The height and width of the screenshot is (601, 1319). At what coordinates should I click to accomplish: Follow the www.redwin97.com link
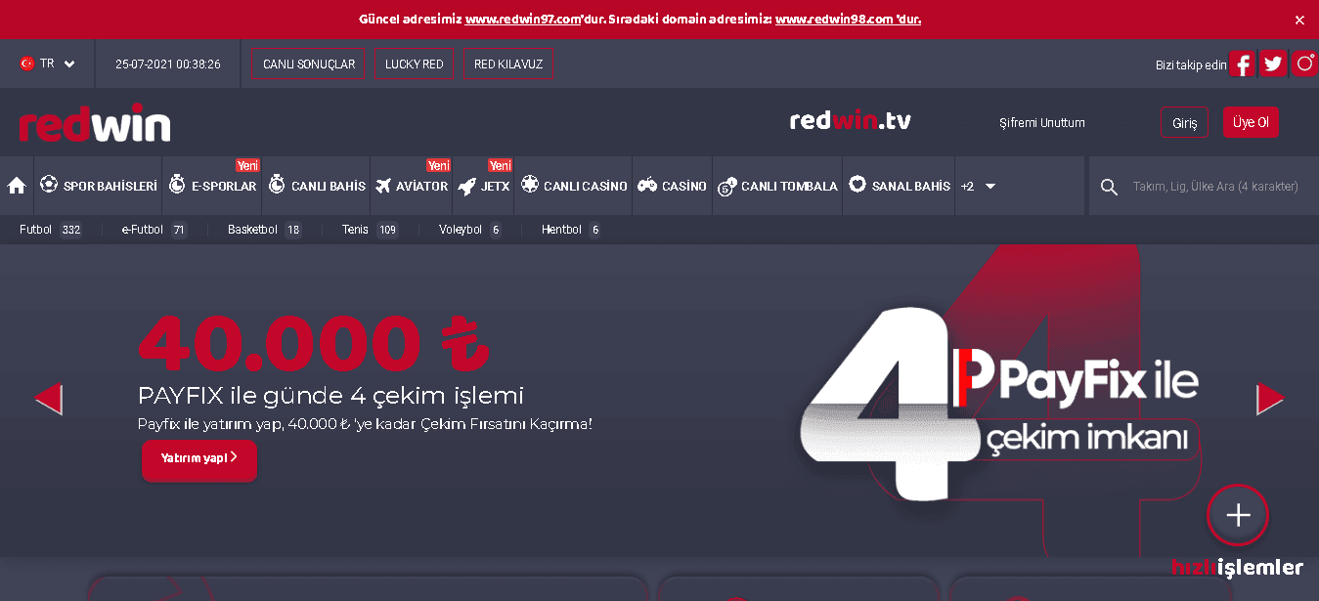point(523,20)
